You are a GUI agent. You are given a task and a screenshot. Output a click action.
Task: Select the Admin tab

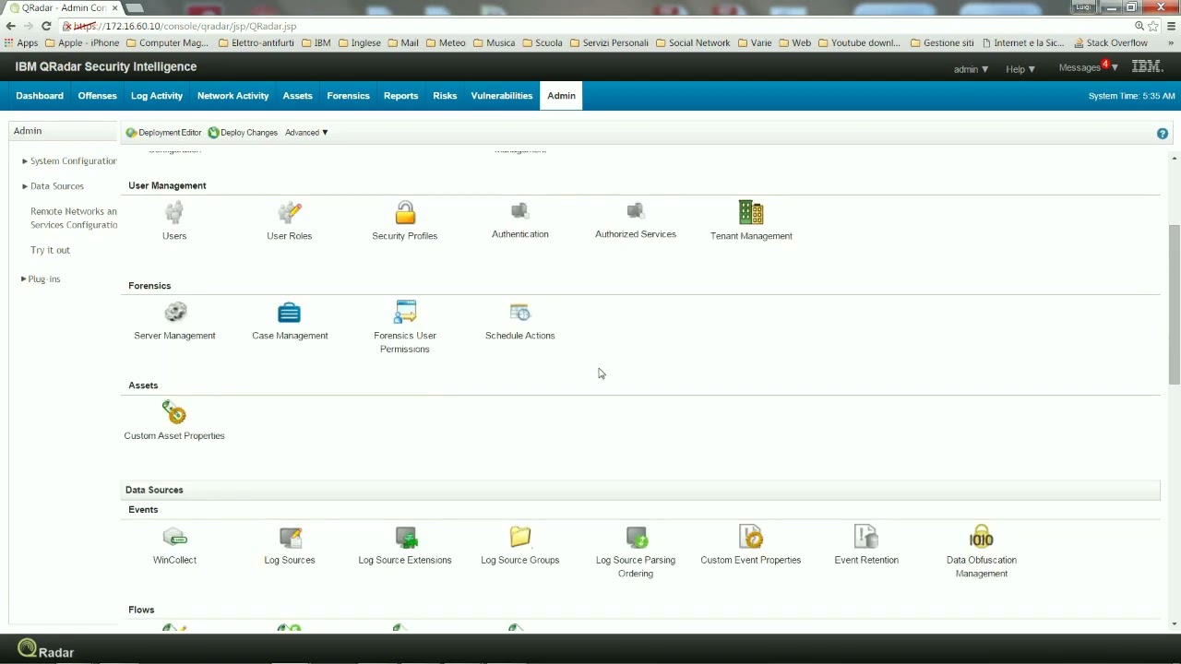561,96
